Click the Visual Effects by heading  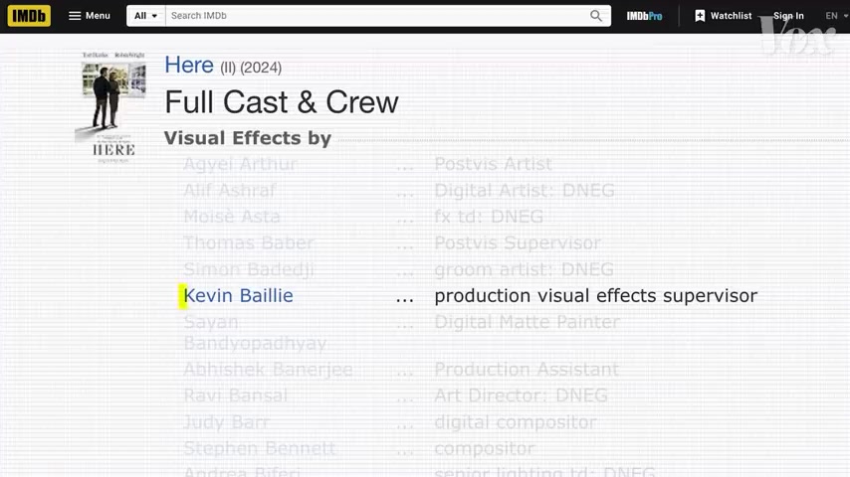tap(248, 138)
